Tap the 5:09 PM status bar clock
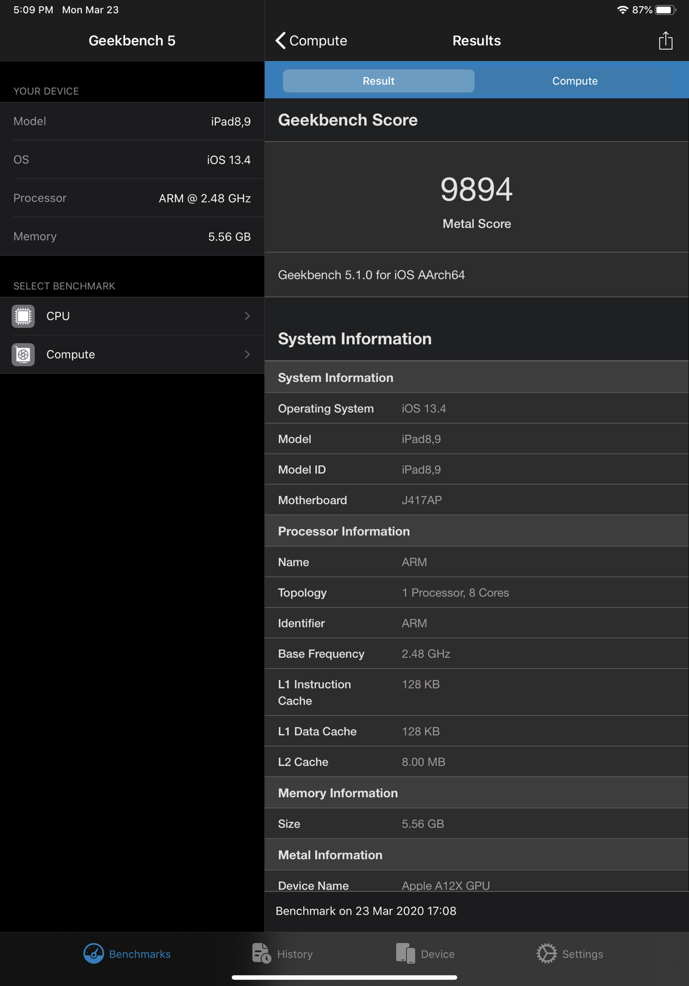The image size is (689, 986). [x=33, y=10]
